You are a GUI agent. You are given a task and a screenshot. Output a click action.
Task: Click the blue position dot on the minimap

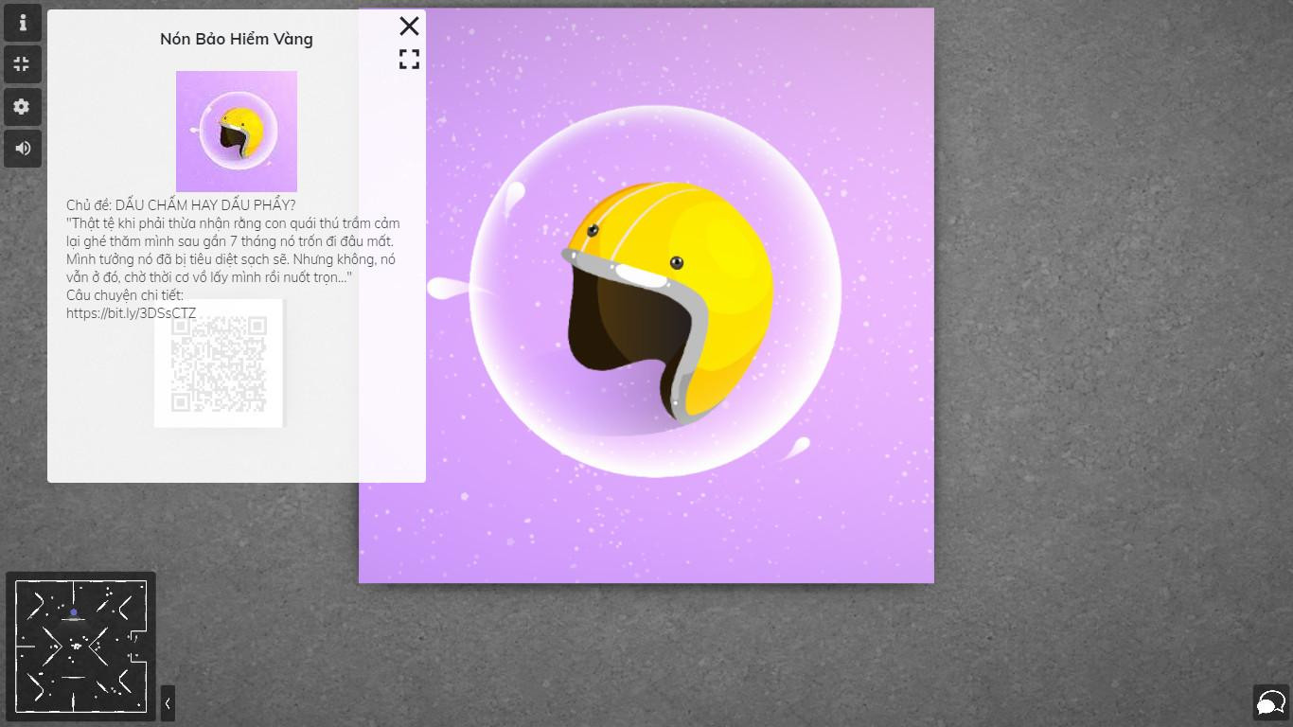(x=74, y=612)
